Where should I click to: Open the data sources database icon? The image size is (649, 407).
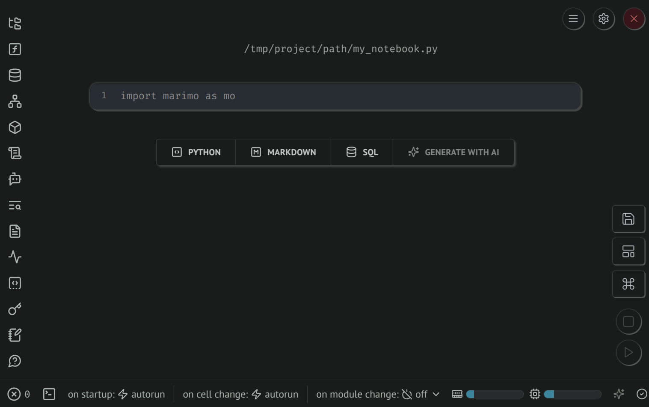(x=15, y=75)
